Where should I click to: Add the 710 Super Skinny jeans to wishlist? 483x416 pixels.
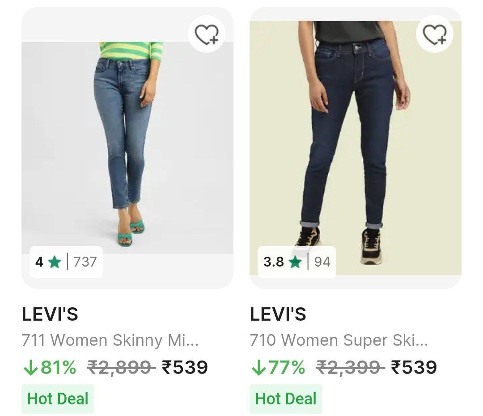point(435,34)
